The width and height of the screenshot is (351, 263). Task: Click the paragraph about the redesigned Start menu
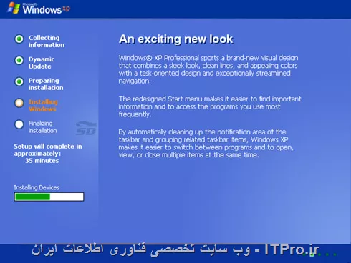click(210, 106)
